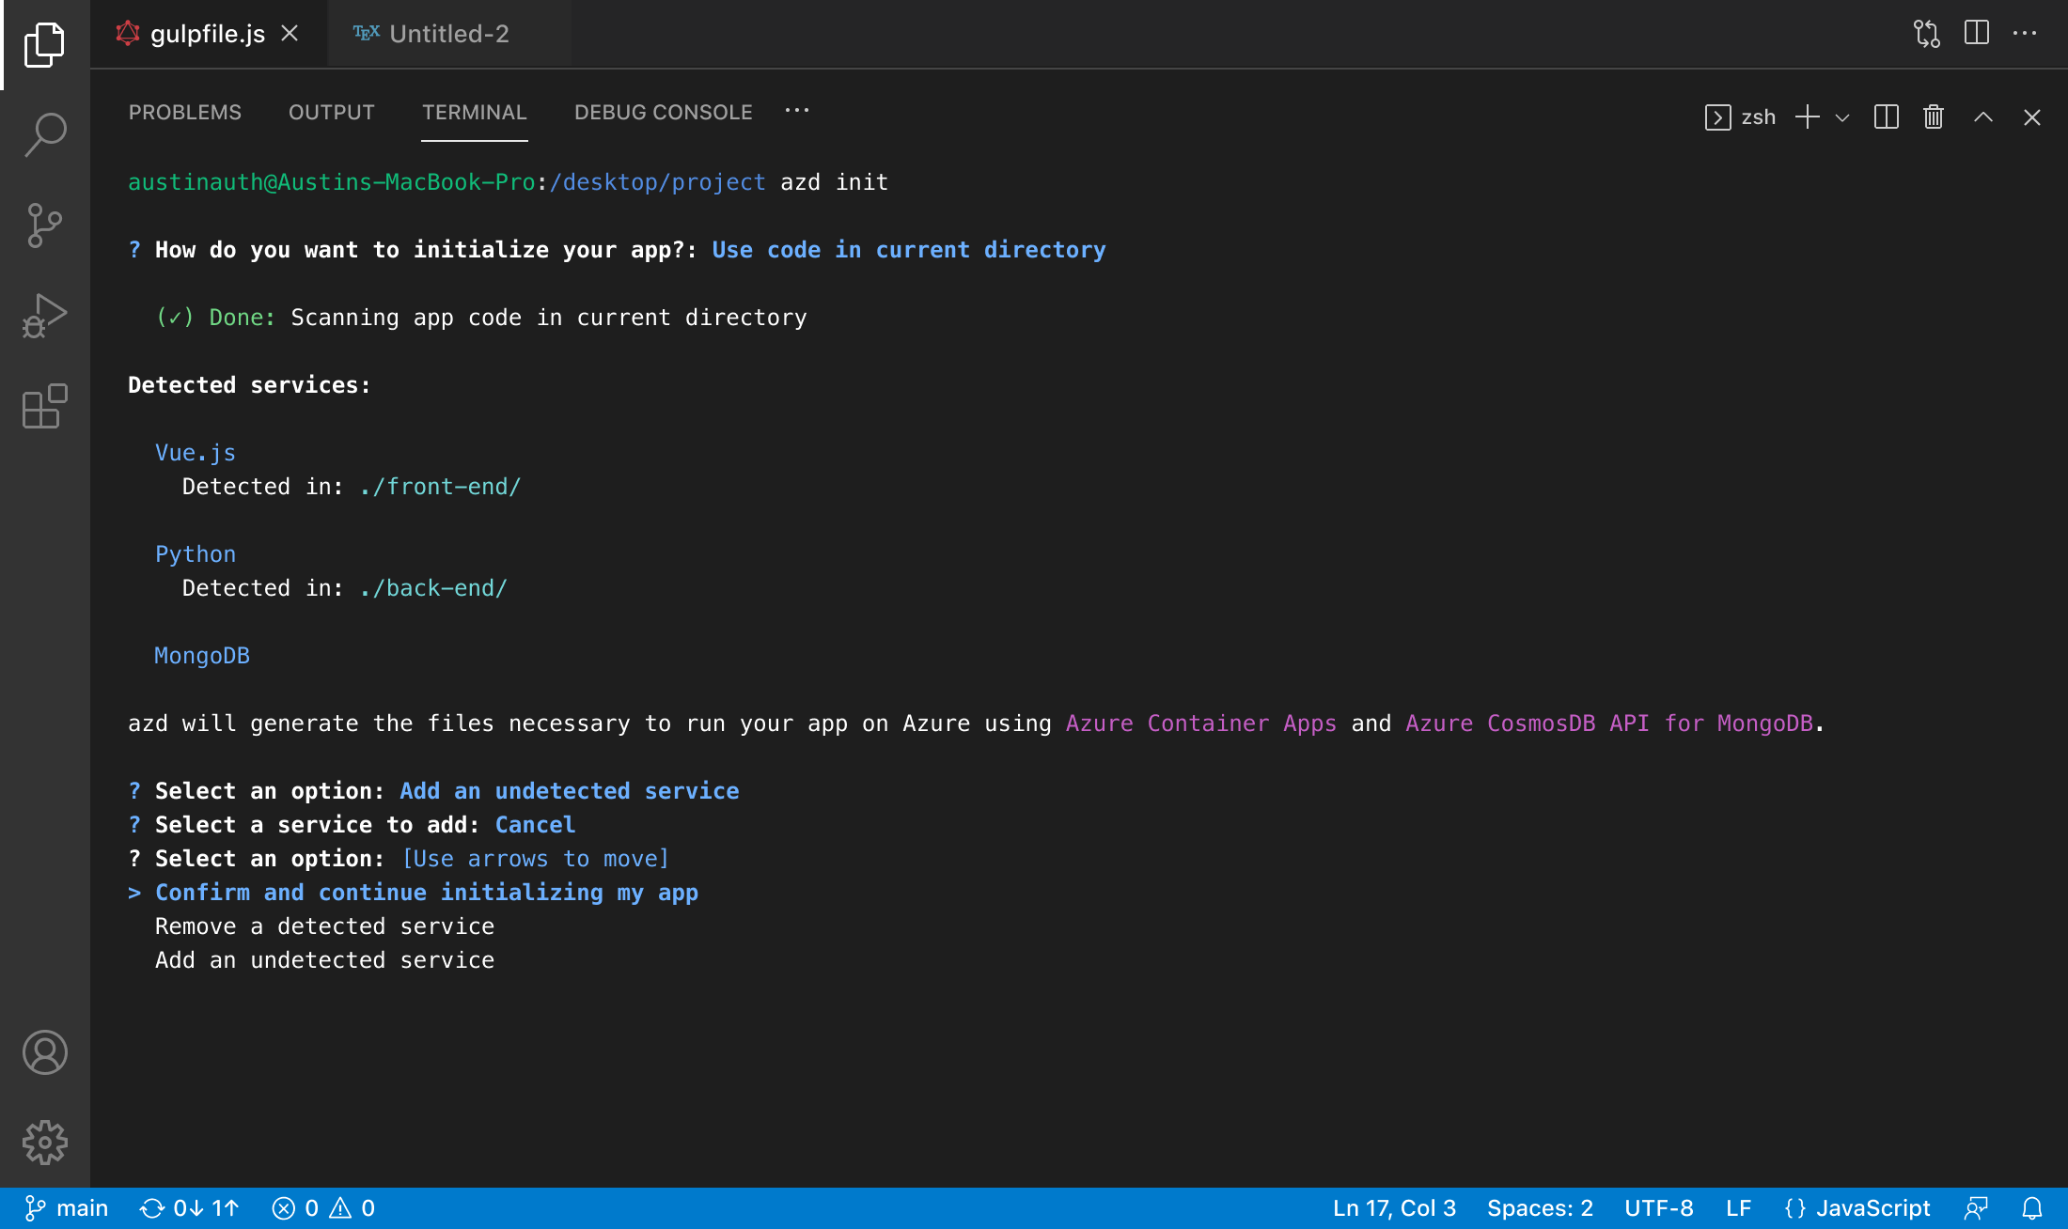The height and width of the screenshot is (1229, 2068).
Task: Kill the active terminal with trash icon
Action: point(1934,117)
